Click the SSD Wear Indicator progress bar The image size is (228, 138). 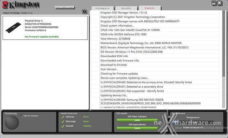coord(137,120)
